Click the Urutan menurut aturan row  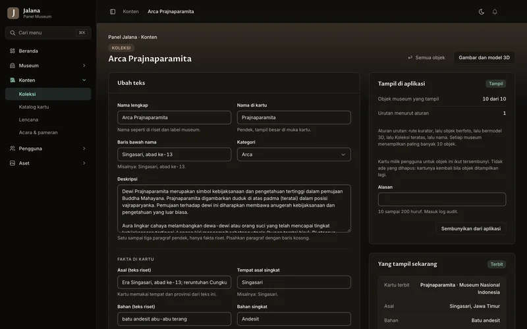[442, 113]
